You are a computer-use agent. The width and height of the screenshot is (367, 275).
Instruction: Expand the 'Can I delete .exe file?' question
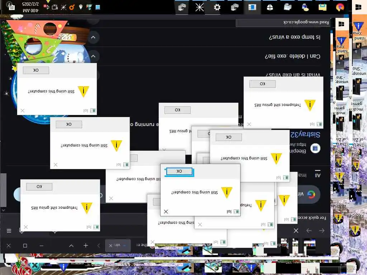93,56
